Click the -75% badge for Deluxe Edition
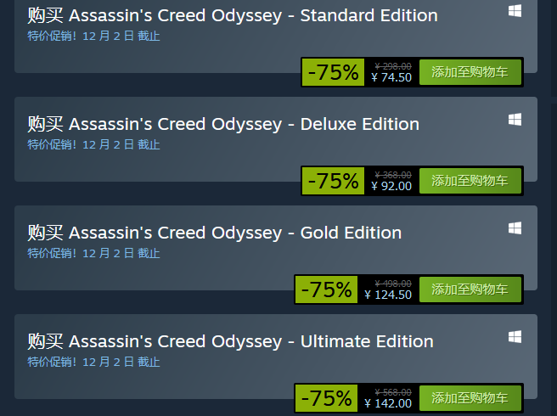The width and height of the screenshot is (557, 416). pyautogui.click(x=333, y=181)
